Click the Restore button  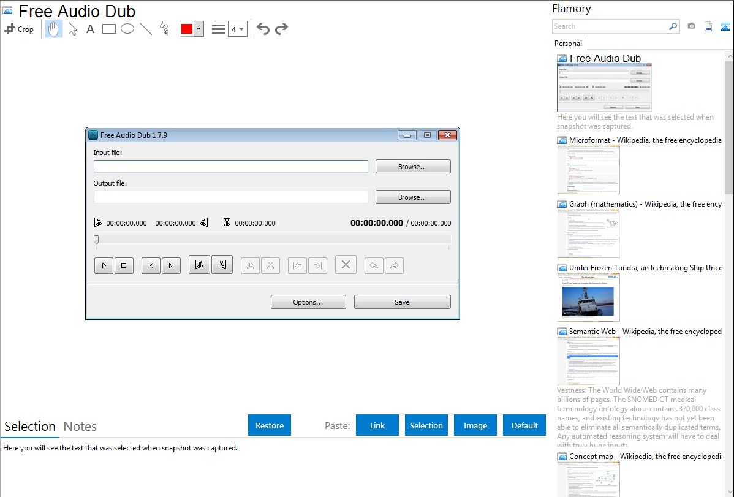pos(270,425)
